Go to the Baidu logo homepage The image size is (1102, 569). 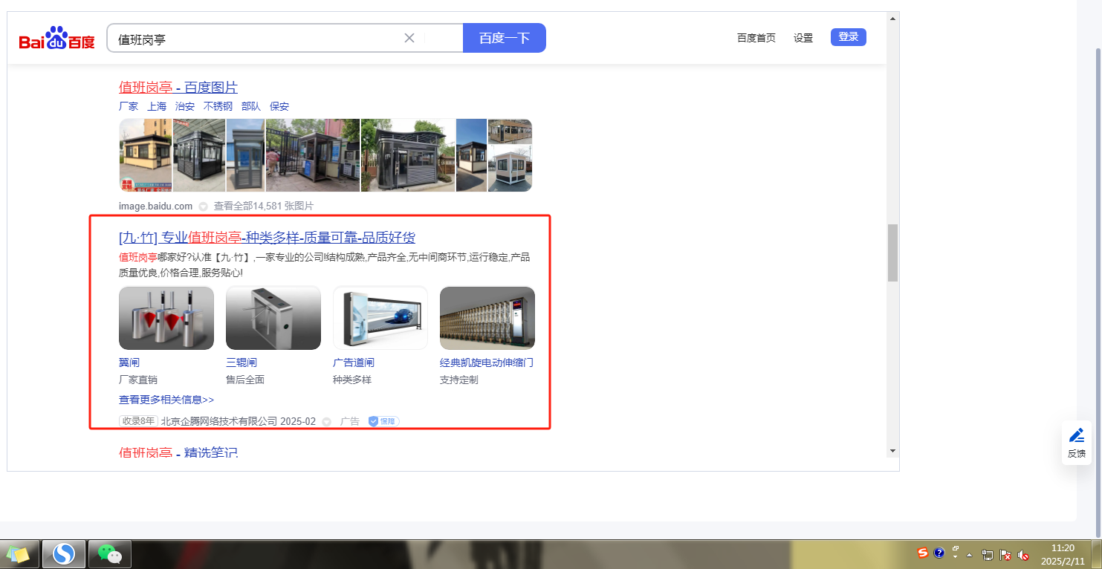(x=57, y=38)
